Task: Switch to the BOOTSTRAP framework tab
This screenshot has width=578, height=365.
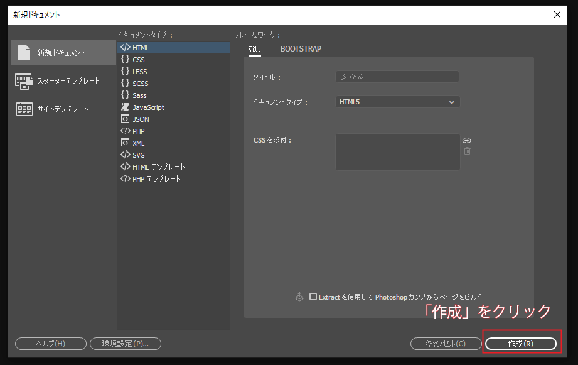Action: pos(301,48)
